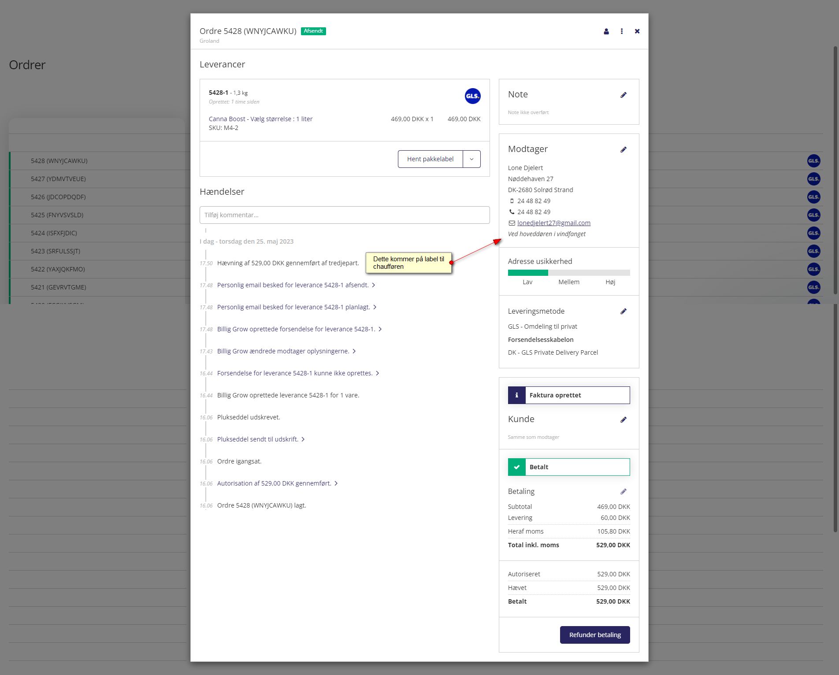Click the Adresse usikkerhed progress bar
This screenshot has width=839, height=675.
(x=569, y=273)
